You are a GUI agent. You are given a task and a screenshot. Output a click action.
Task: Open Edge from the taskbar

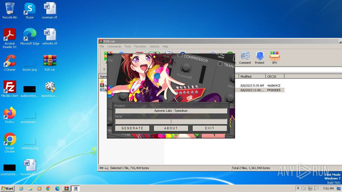point(57,189)
